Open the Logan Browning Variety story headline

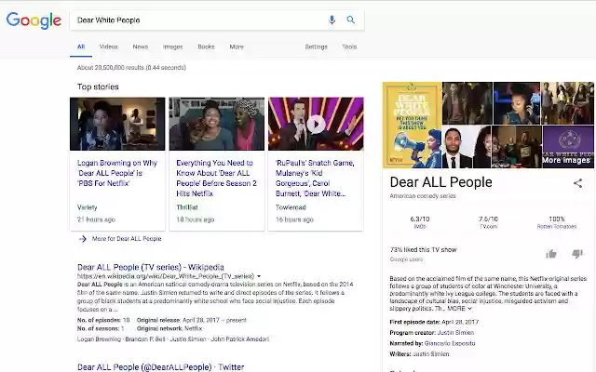coord(117,173)
